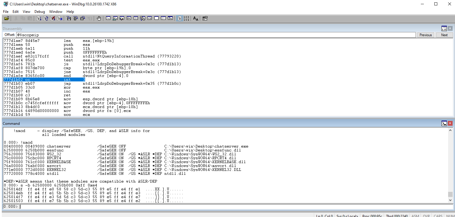The height and width of the screenshot is (217, 455).
Task: Click the Next button in Disassembly
Action: click(x=444, y=35)
